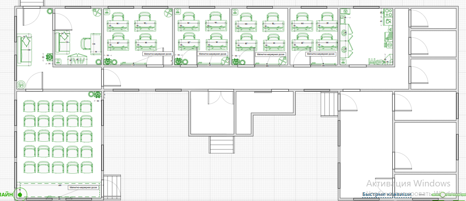Click leftmost classroom's Магнитно-маркерная доска label

point(157,53)
